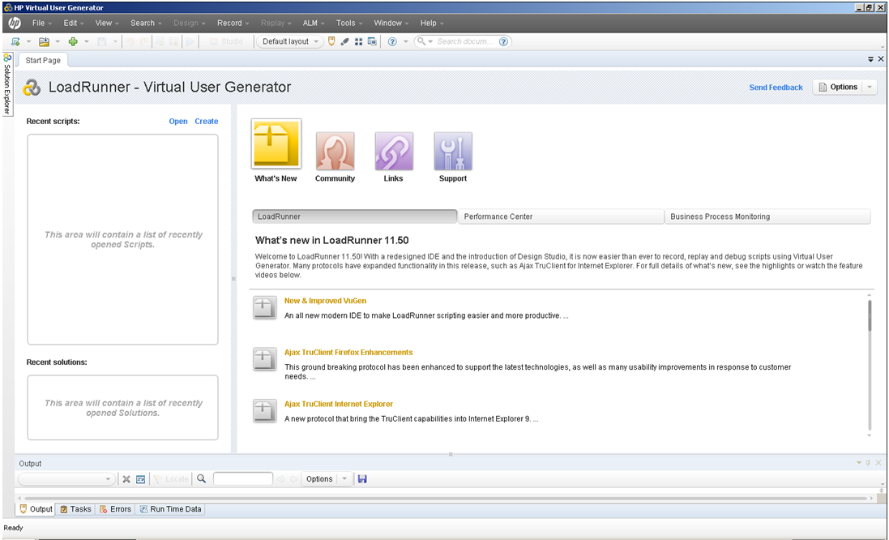889x540 pixels.
Task: Open the View menu
Action: [x=107, y=23]
